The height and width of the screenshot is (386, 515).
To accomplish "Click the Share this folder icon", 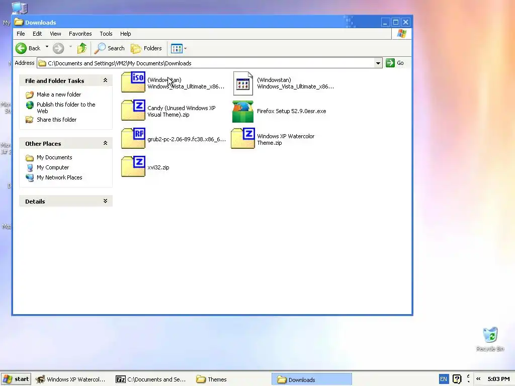I will pyautogui.click(x=30, y=120).
